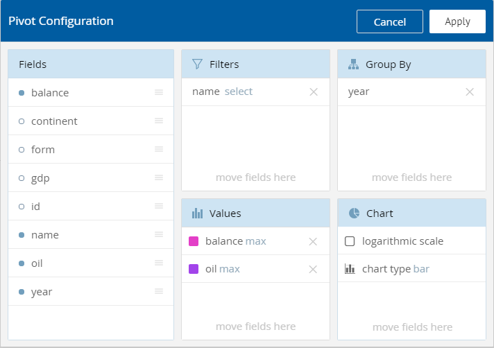This screenshot has height=348, width=494.
Task: Click the drag handle on id row
Action: [159, 206]
